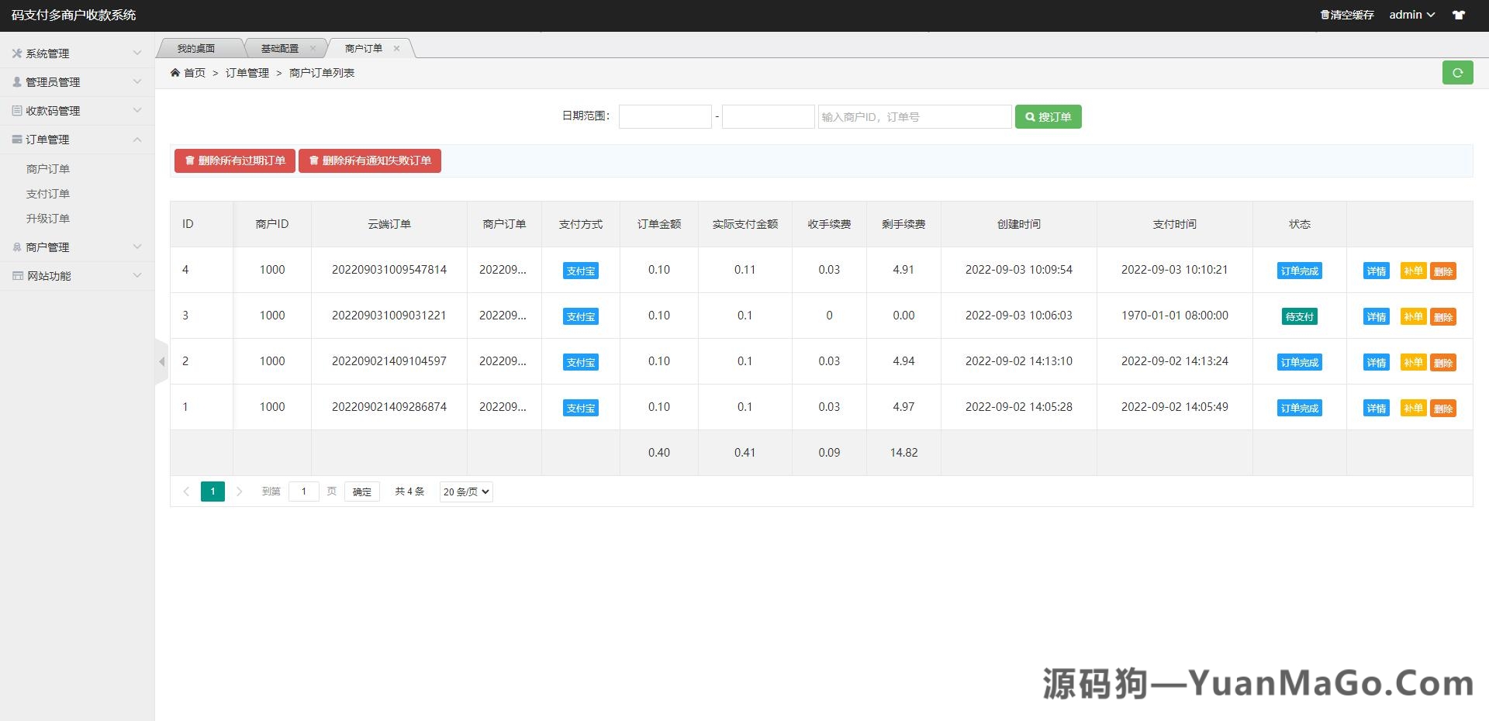This screenshot has width=1489, height=721.
Task: Click the search icon on 搜订单 button
Action: coord(1029,116)
